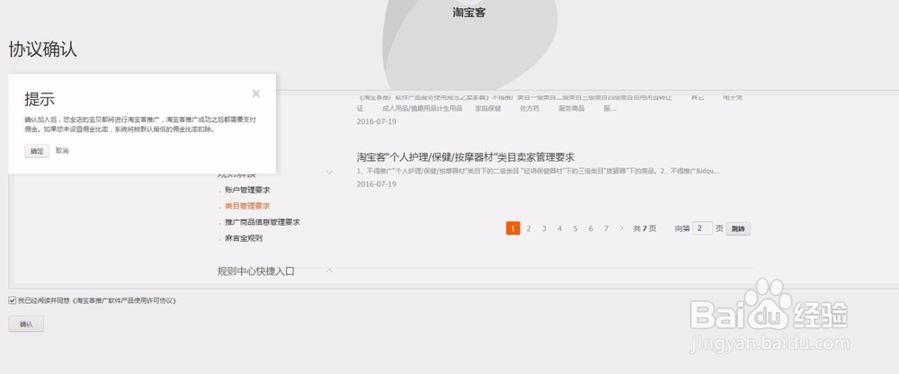Click the 跳转 jump button
Screen dimensions: 899x374
coord(738,228)
